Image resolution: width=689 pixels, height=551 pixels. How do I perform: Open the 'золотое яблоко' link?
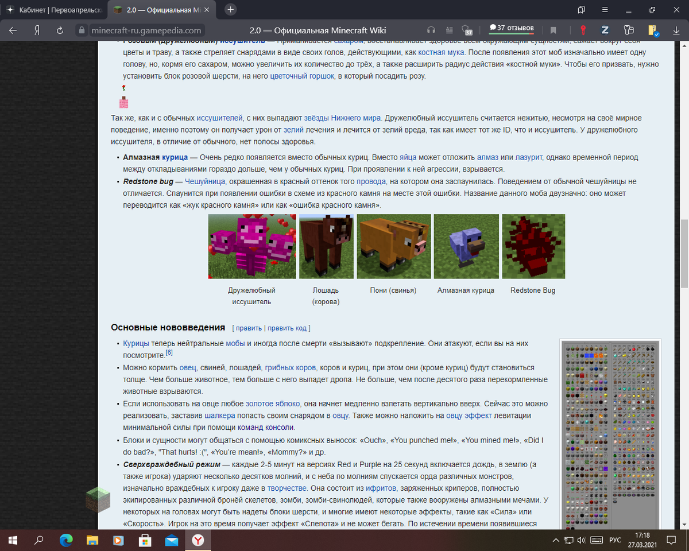point(274,404)
